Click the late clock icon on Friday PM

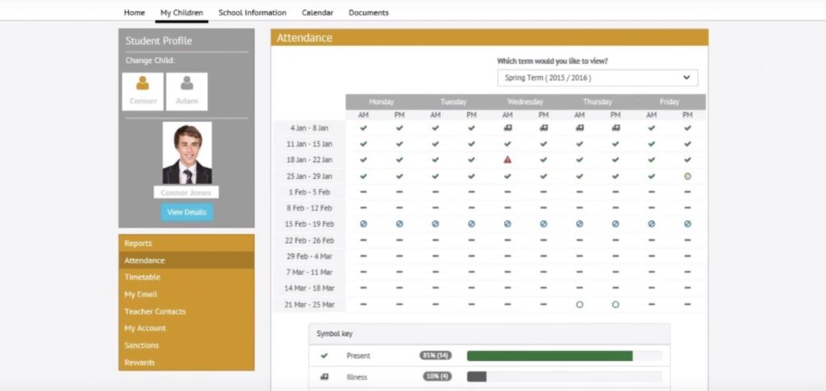tap(687, 176)
